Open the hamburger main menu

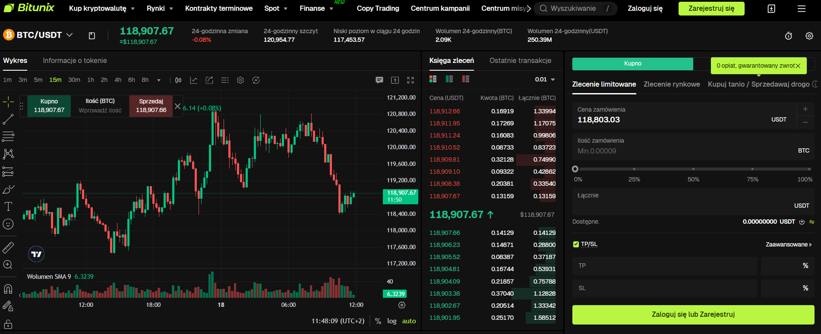coord(802,9)
